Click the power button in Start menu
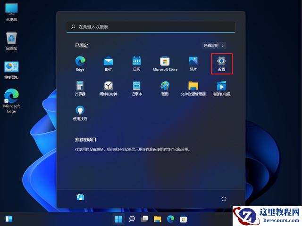The height and width of the screenshot is (226, 302). point(224,199)
